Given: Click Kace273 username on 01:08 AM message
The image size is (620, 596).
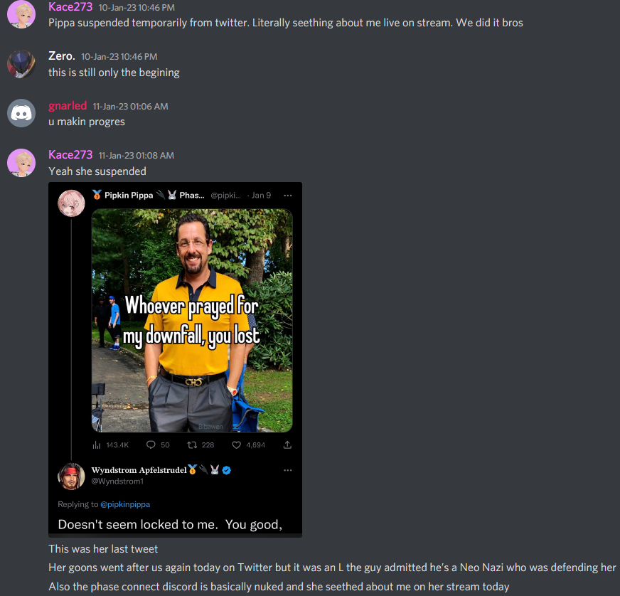Looking at the screenshot, I should (x=70, y=154).
